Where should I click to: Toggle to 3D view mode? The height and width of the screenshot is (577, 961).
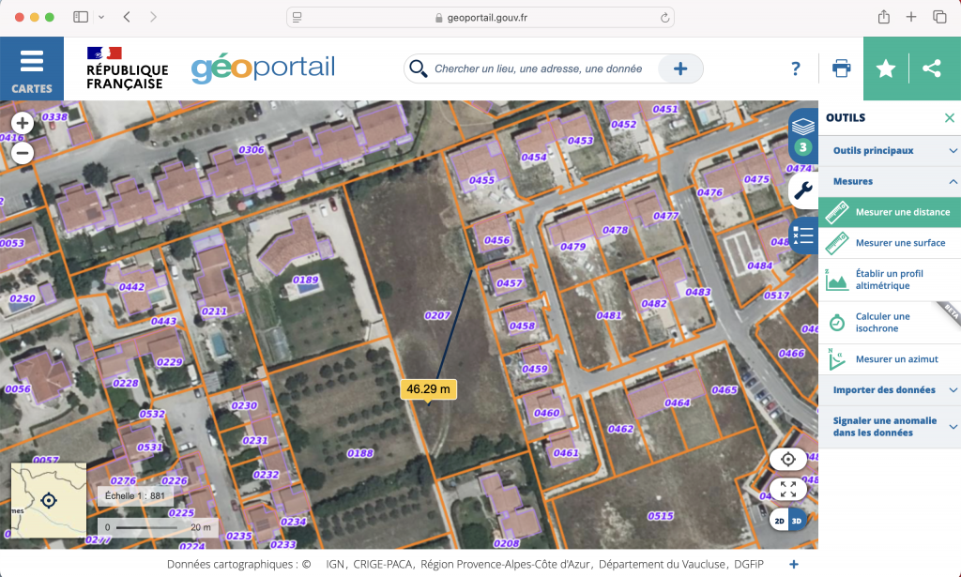click(x=797, y=520)
